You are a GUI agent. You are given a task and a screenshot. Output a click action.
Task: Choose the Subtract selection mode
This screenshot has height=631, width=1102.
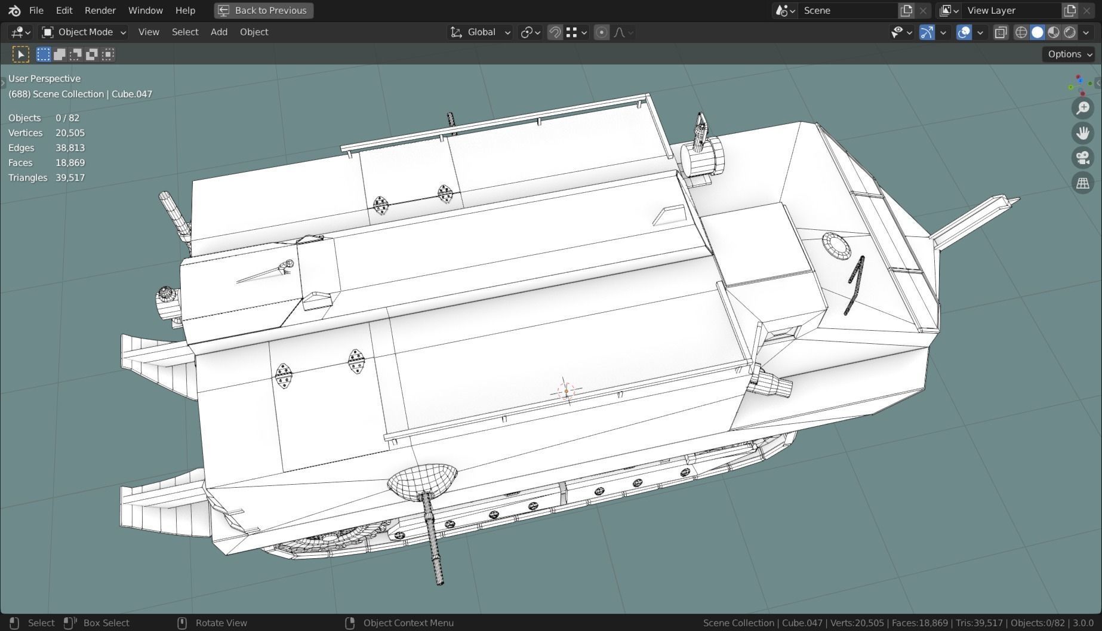click(x=76, y=55)
